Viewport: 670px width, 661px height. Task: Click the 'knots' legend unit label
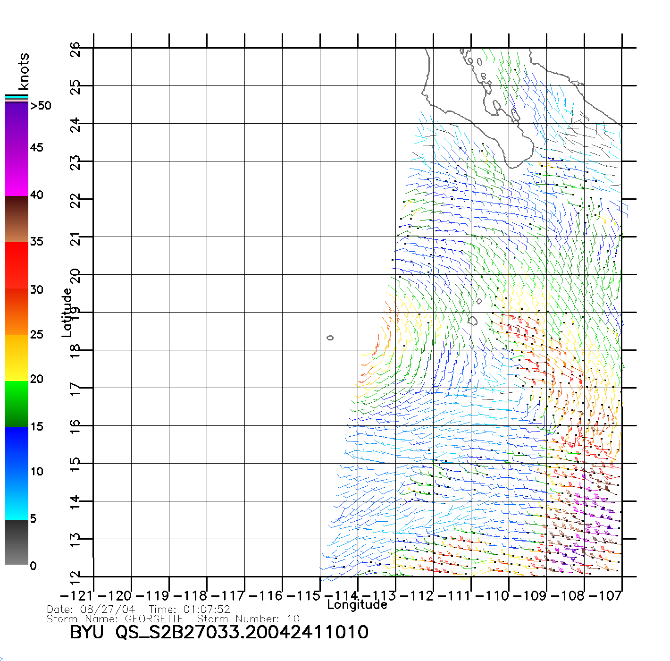coord(23,71)
